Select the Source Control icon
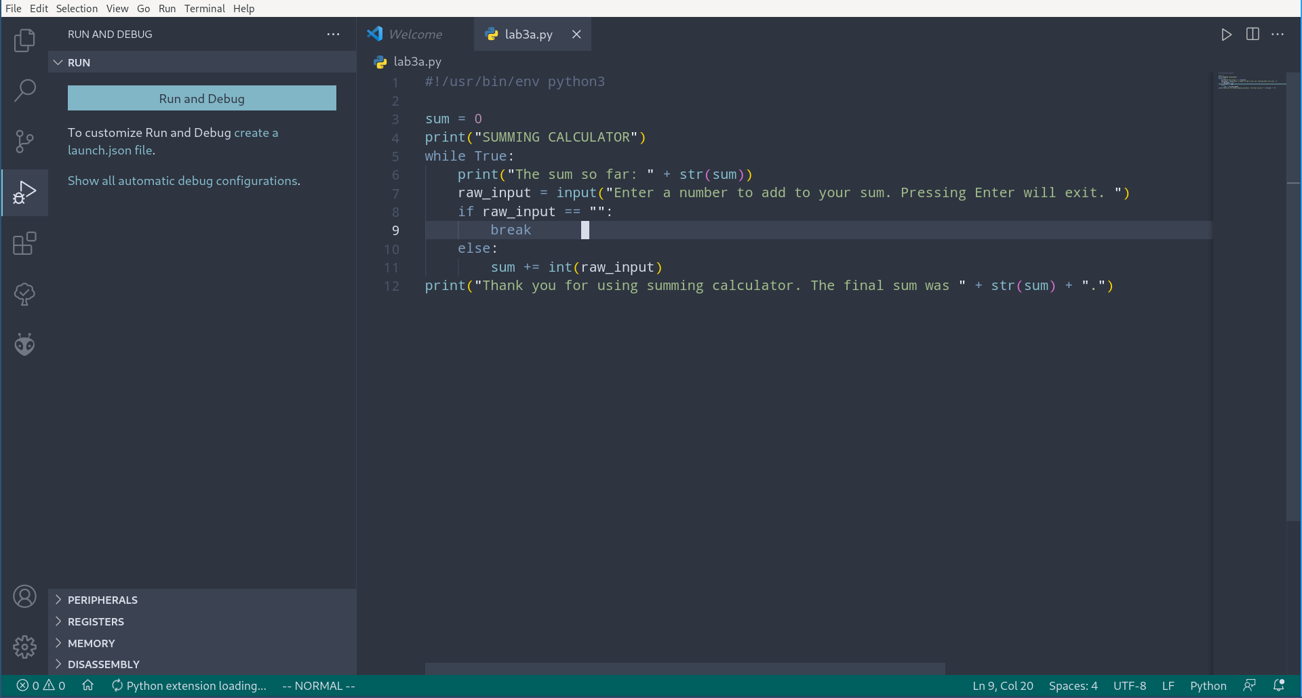 coord(25,142)
